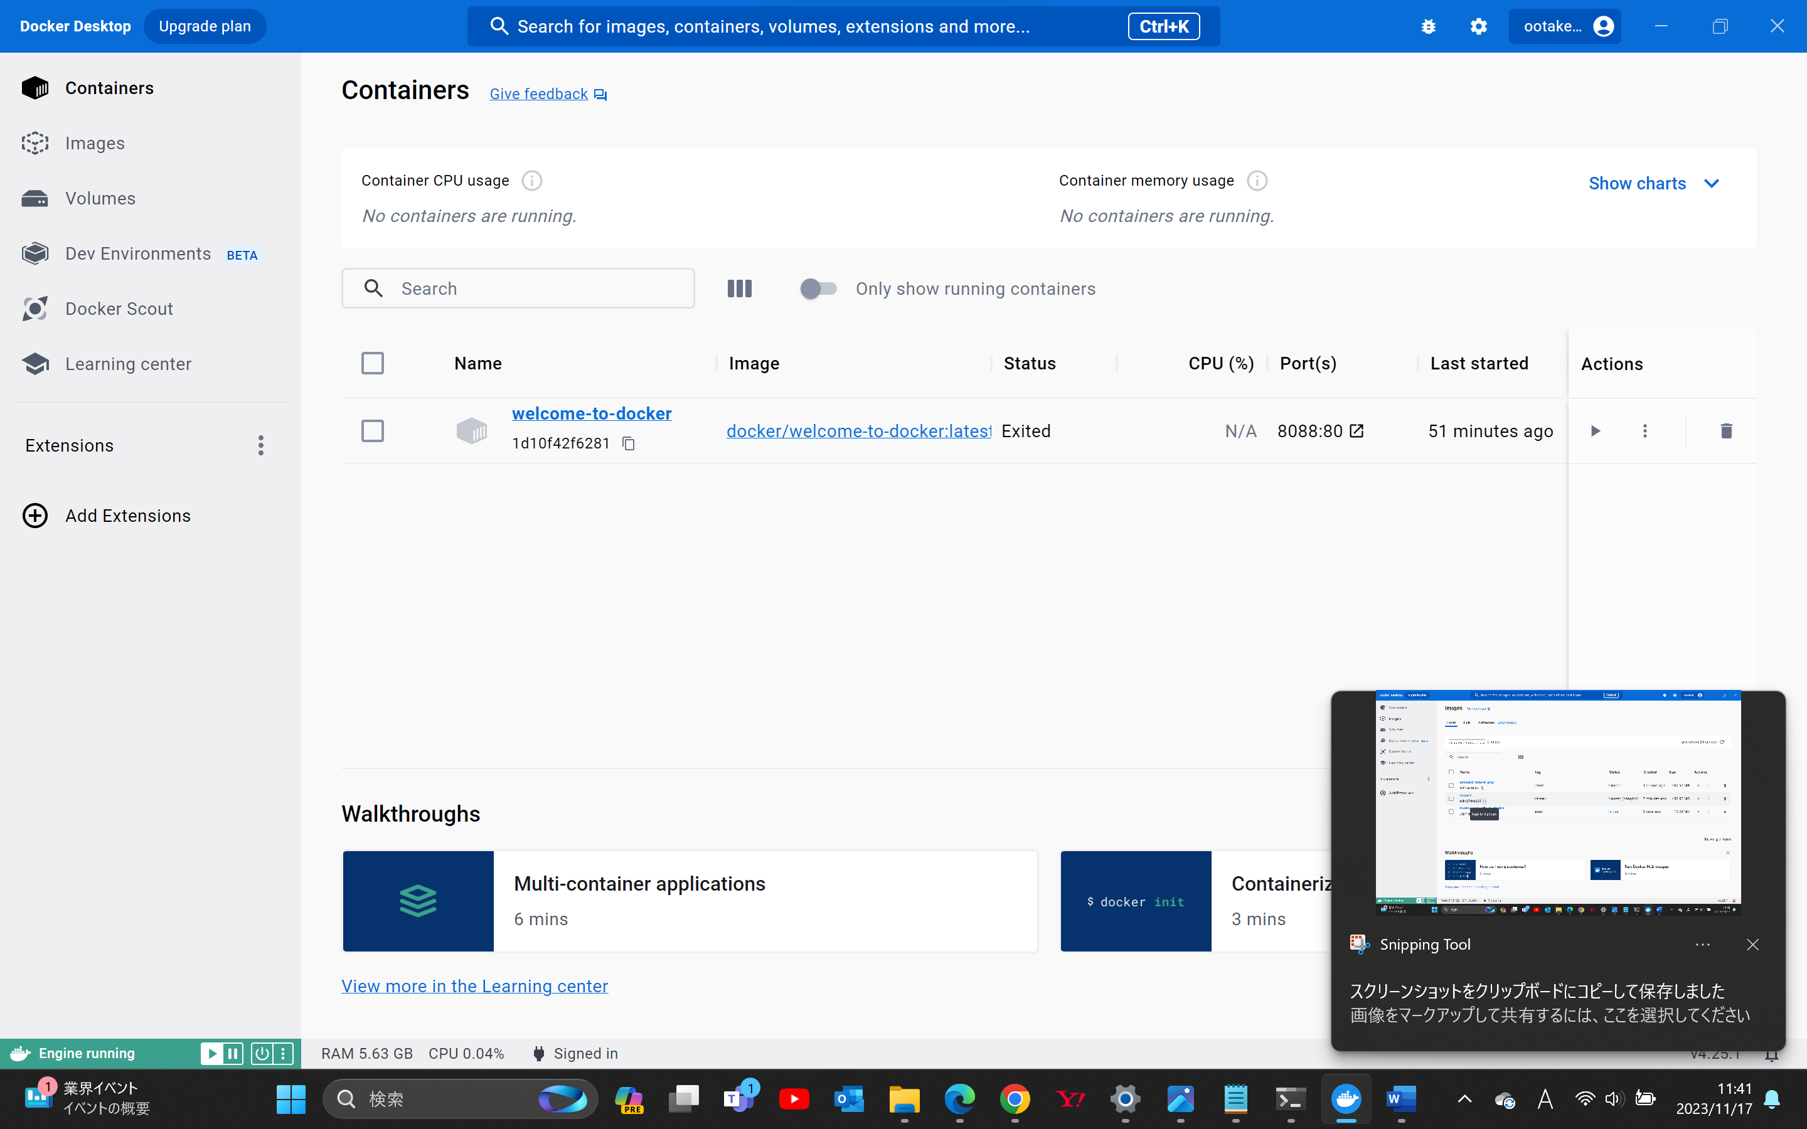The width and height of the screenshot is (1807, 1129).
Task: Copy container ID 1d10f42f6281 to clipboard
Action: click(x=629, y=443)
